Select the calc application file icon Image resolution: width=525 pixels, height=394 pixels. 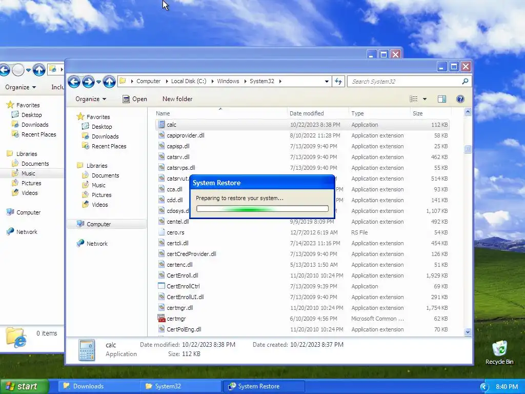pyautogui.click(x=161, y=125)
